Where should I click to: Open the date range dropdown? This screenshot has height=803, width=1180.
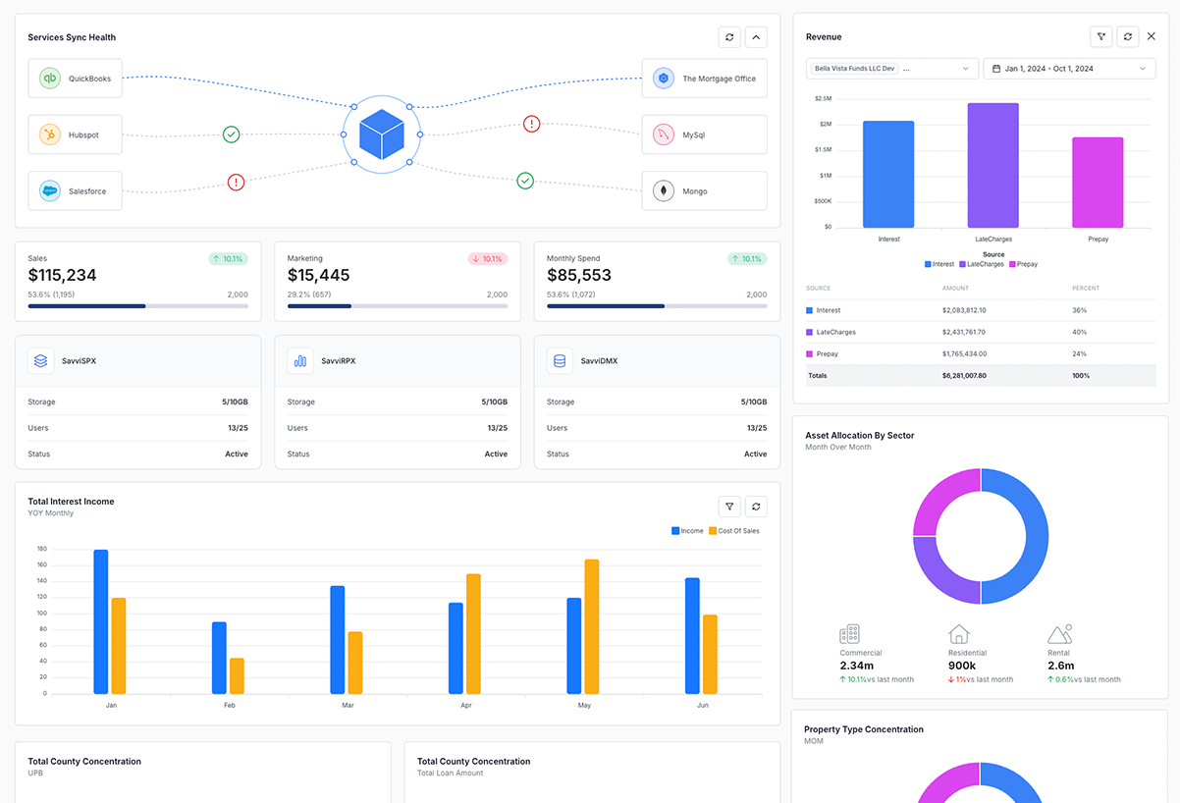1069,69
